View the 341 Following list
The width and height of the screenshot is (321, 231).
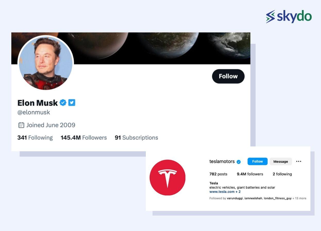[35, 138]
